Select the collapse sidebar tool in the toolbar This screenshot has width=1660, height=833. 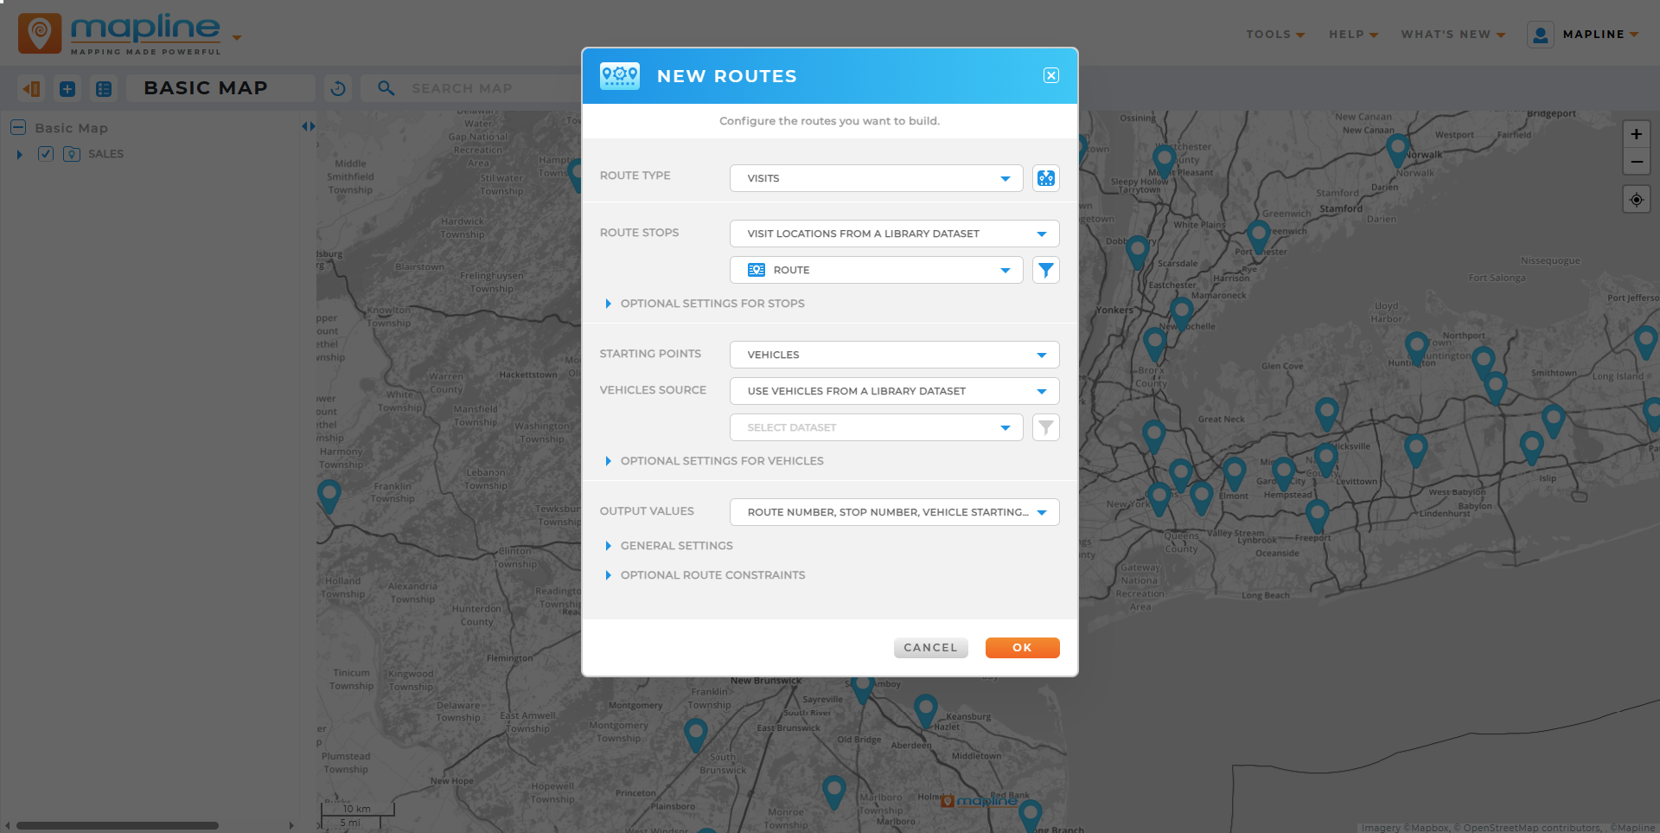tap(30, 88)
